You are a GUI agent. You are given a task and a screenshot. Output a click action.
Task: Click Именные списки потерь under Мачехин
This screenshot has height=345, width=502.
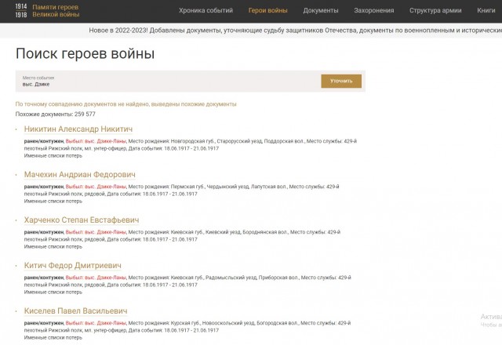[x=53, y=202]
